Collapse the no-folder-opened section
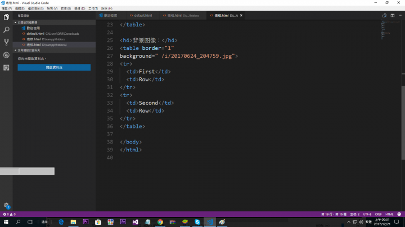405x227 pixels. pyautogui.click(x=54, y=50)
